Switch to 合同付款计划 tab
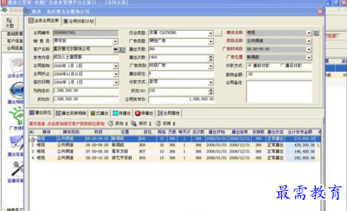Screen dimensions: 347x211 [x=79, y=22]
